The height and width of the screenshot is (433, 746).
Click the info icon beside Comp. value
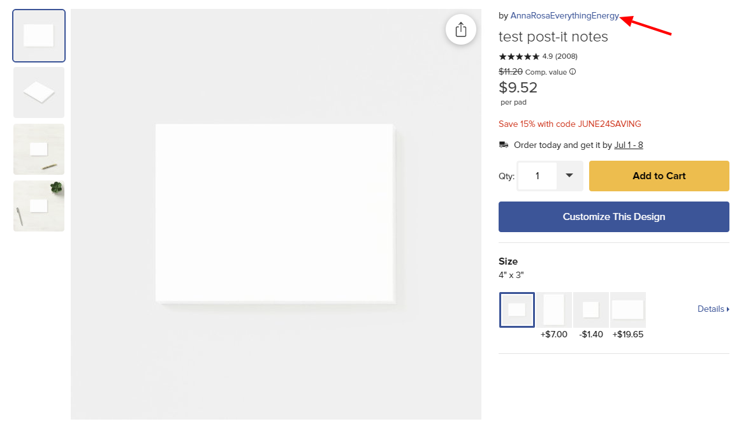[573, 72]
